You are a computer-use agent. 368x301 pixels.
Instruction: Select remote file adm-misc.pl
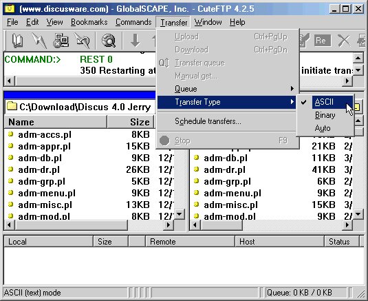point(230,205)
